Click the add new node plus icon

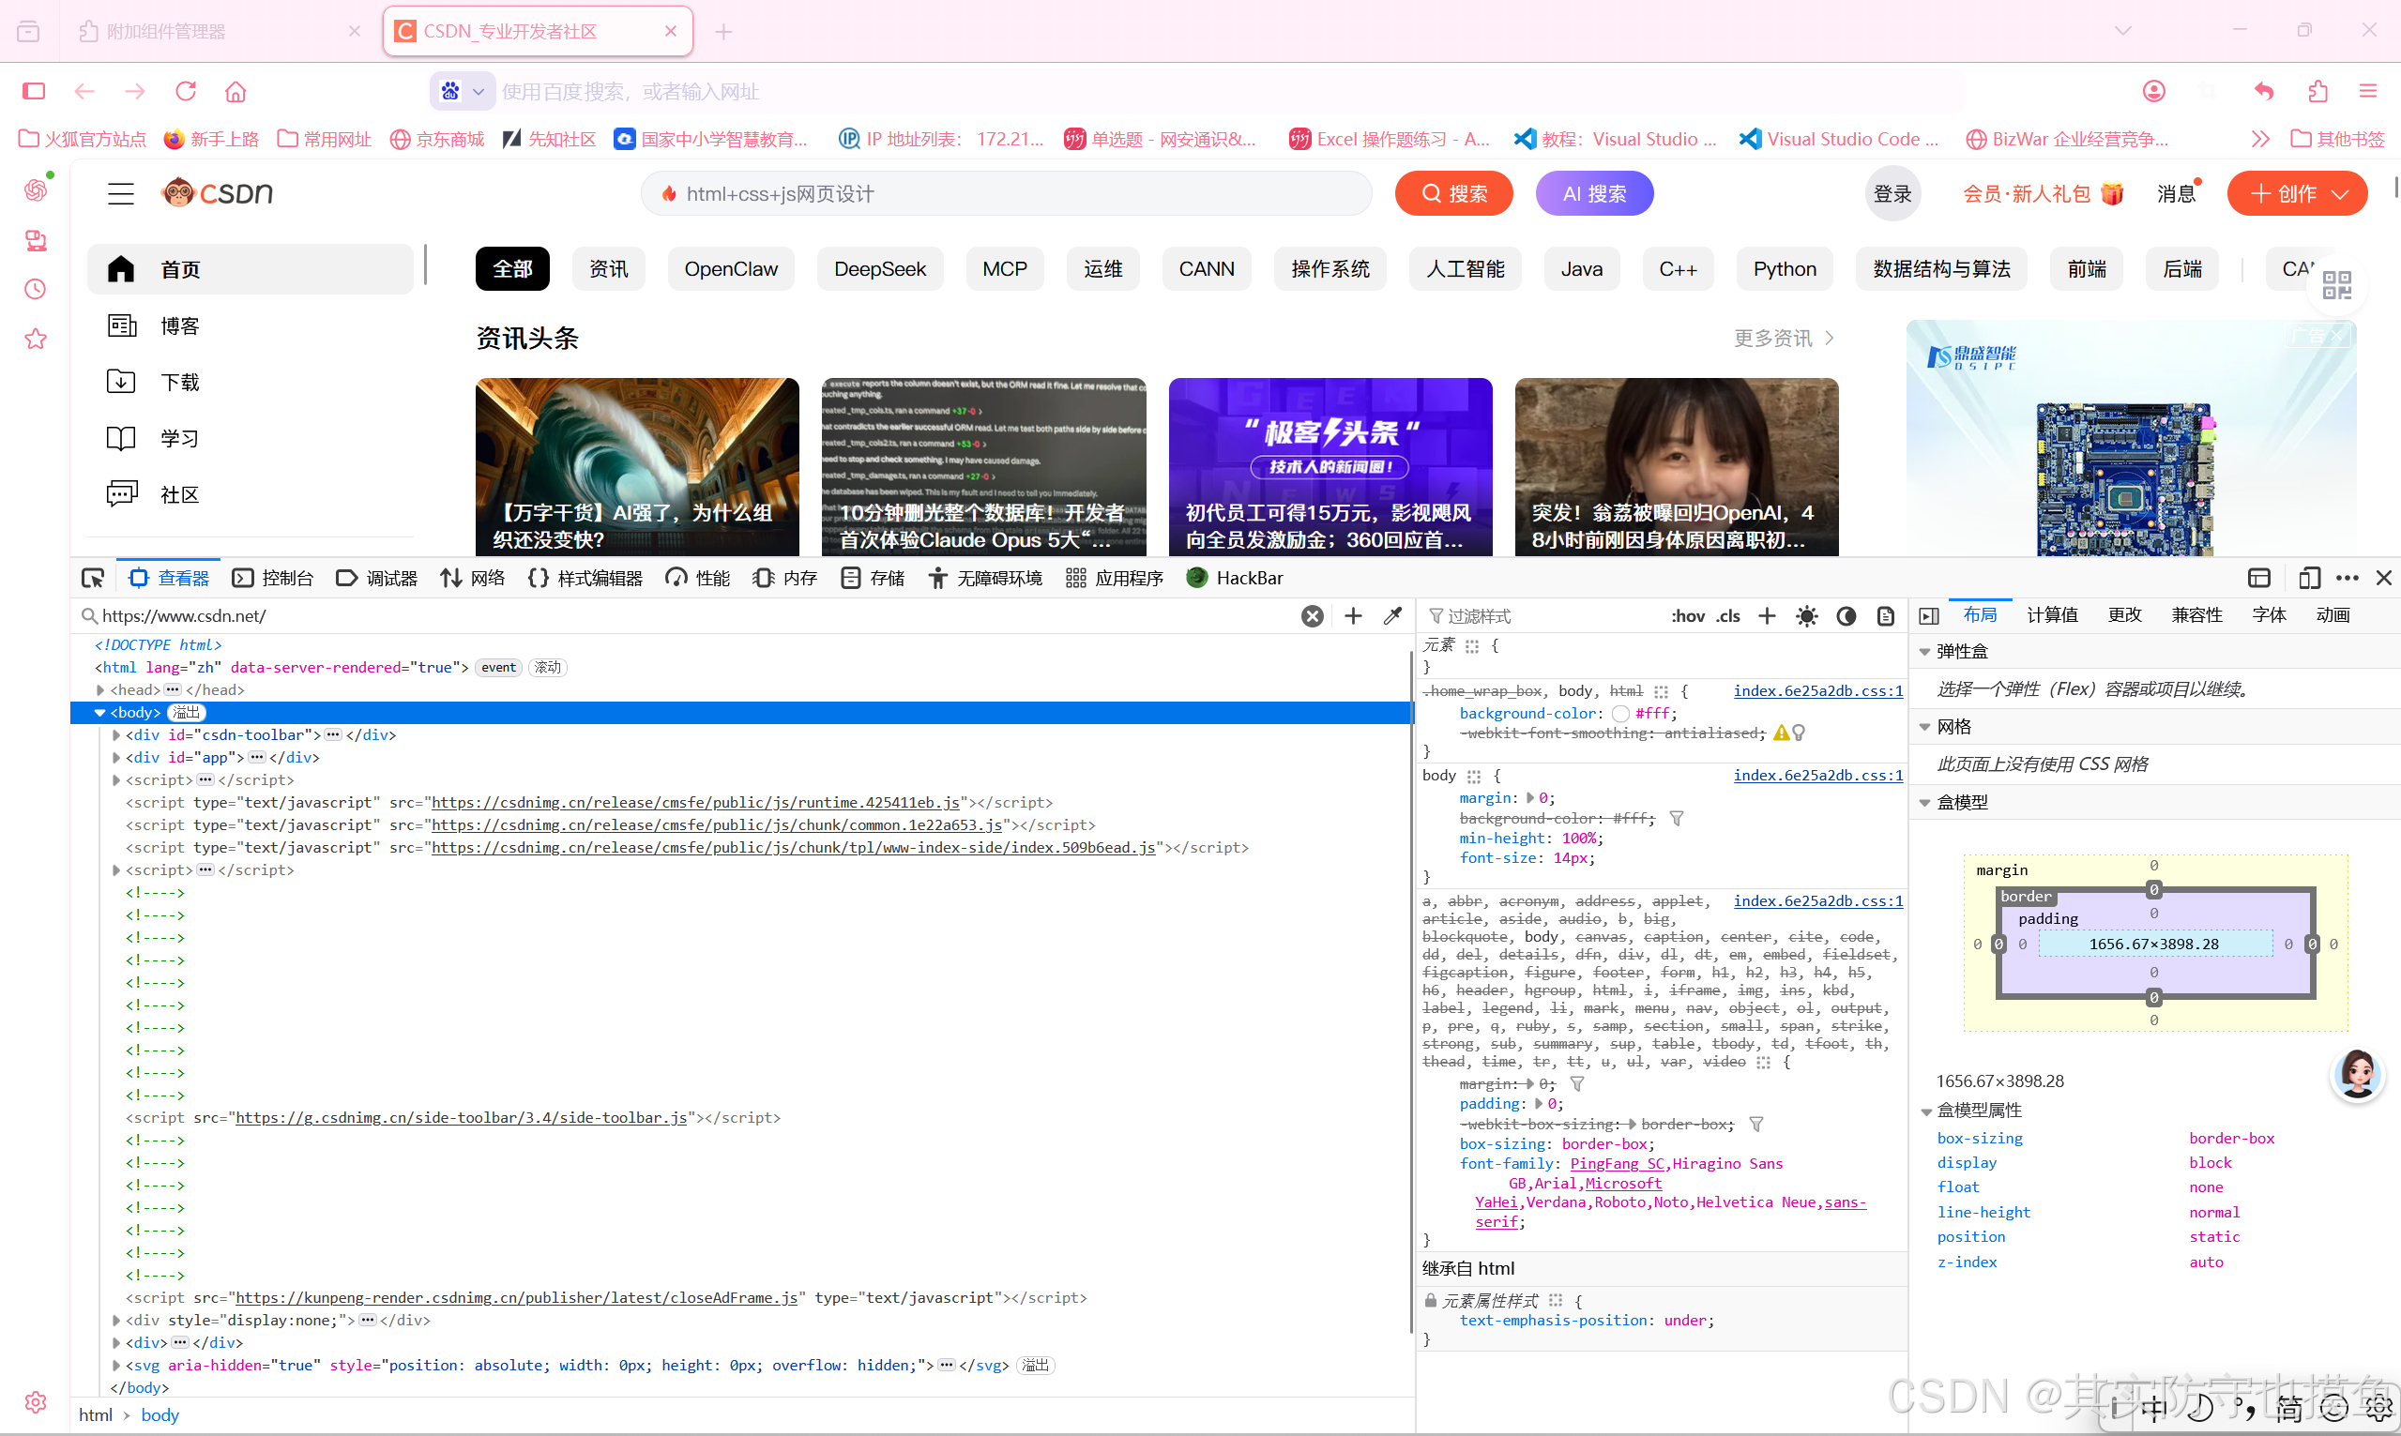coord(1353,616)
